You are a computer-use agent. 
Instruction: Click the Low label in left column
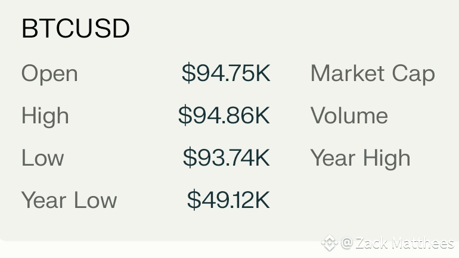(42, 158)
